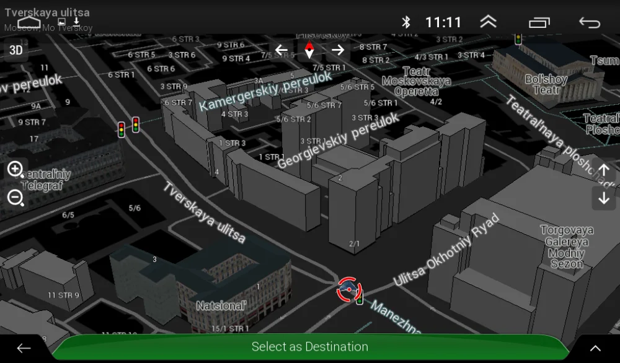Tap the Bol'shoy Teatr landmark
The image size is (620, 363).
click(546, 84)
